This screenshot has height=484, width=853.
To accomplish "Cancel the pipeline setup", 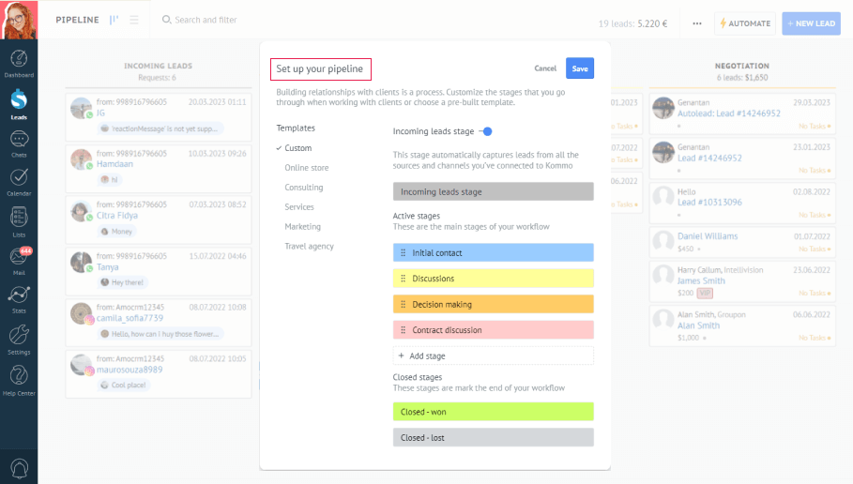I will point(545,68).
